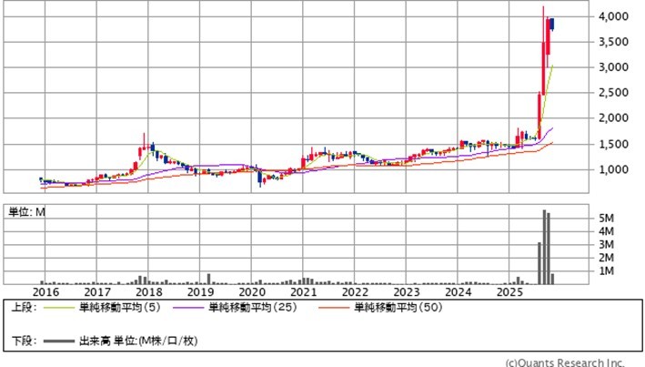Click the (c)Quants Research Inc. copyright text
The width and height of the screenshot is (645, 367).
pos(565,360)
